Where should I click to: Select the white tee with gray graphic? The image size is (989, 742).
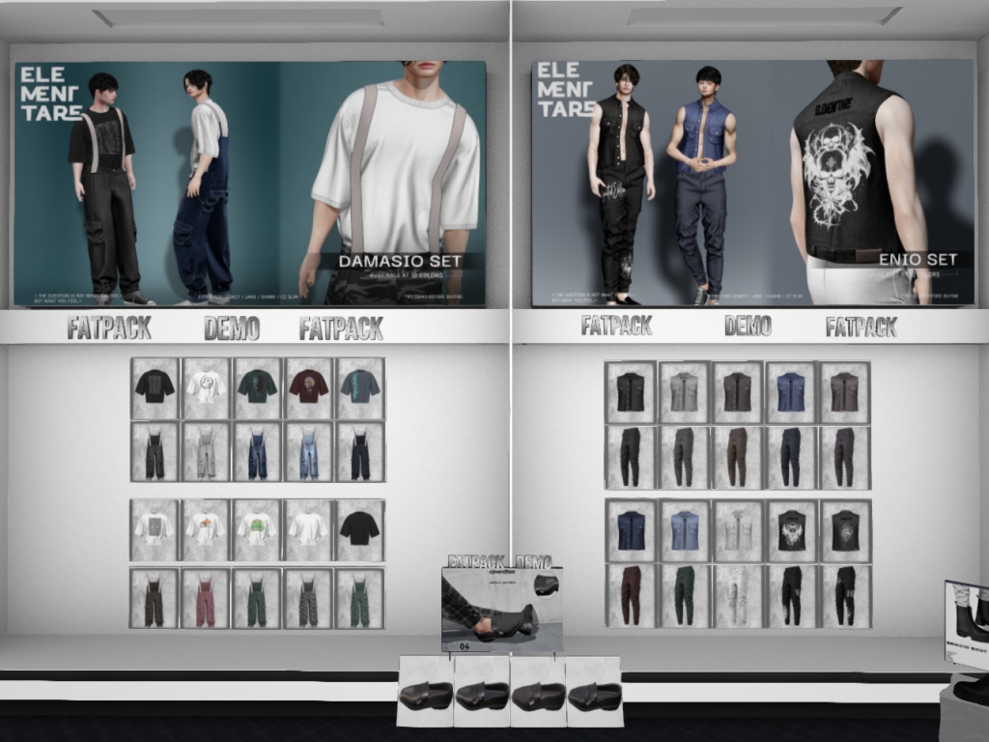[x=155, y=530]
